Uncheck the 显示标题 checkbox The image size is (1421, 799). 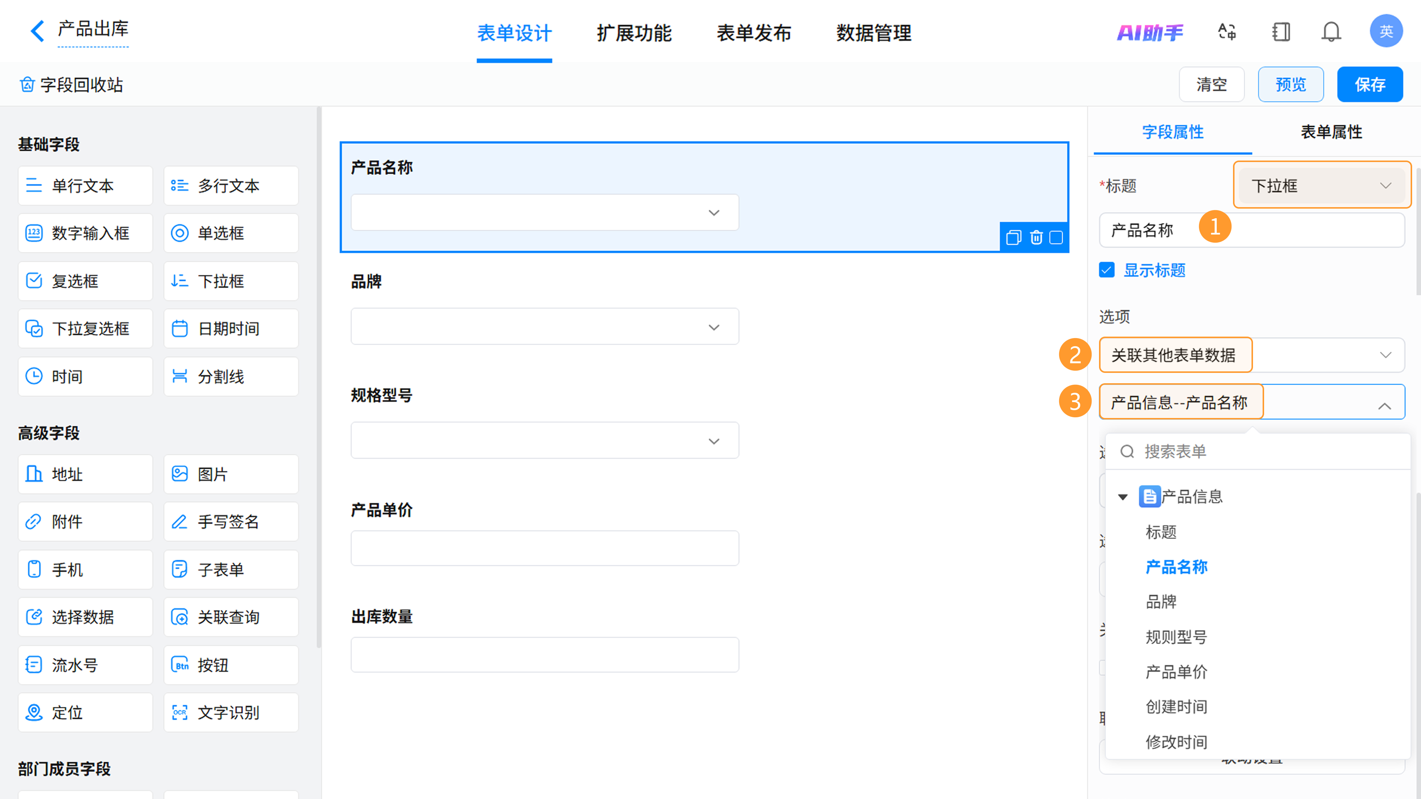(1106, 270)
